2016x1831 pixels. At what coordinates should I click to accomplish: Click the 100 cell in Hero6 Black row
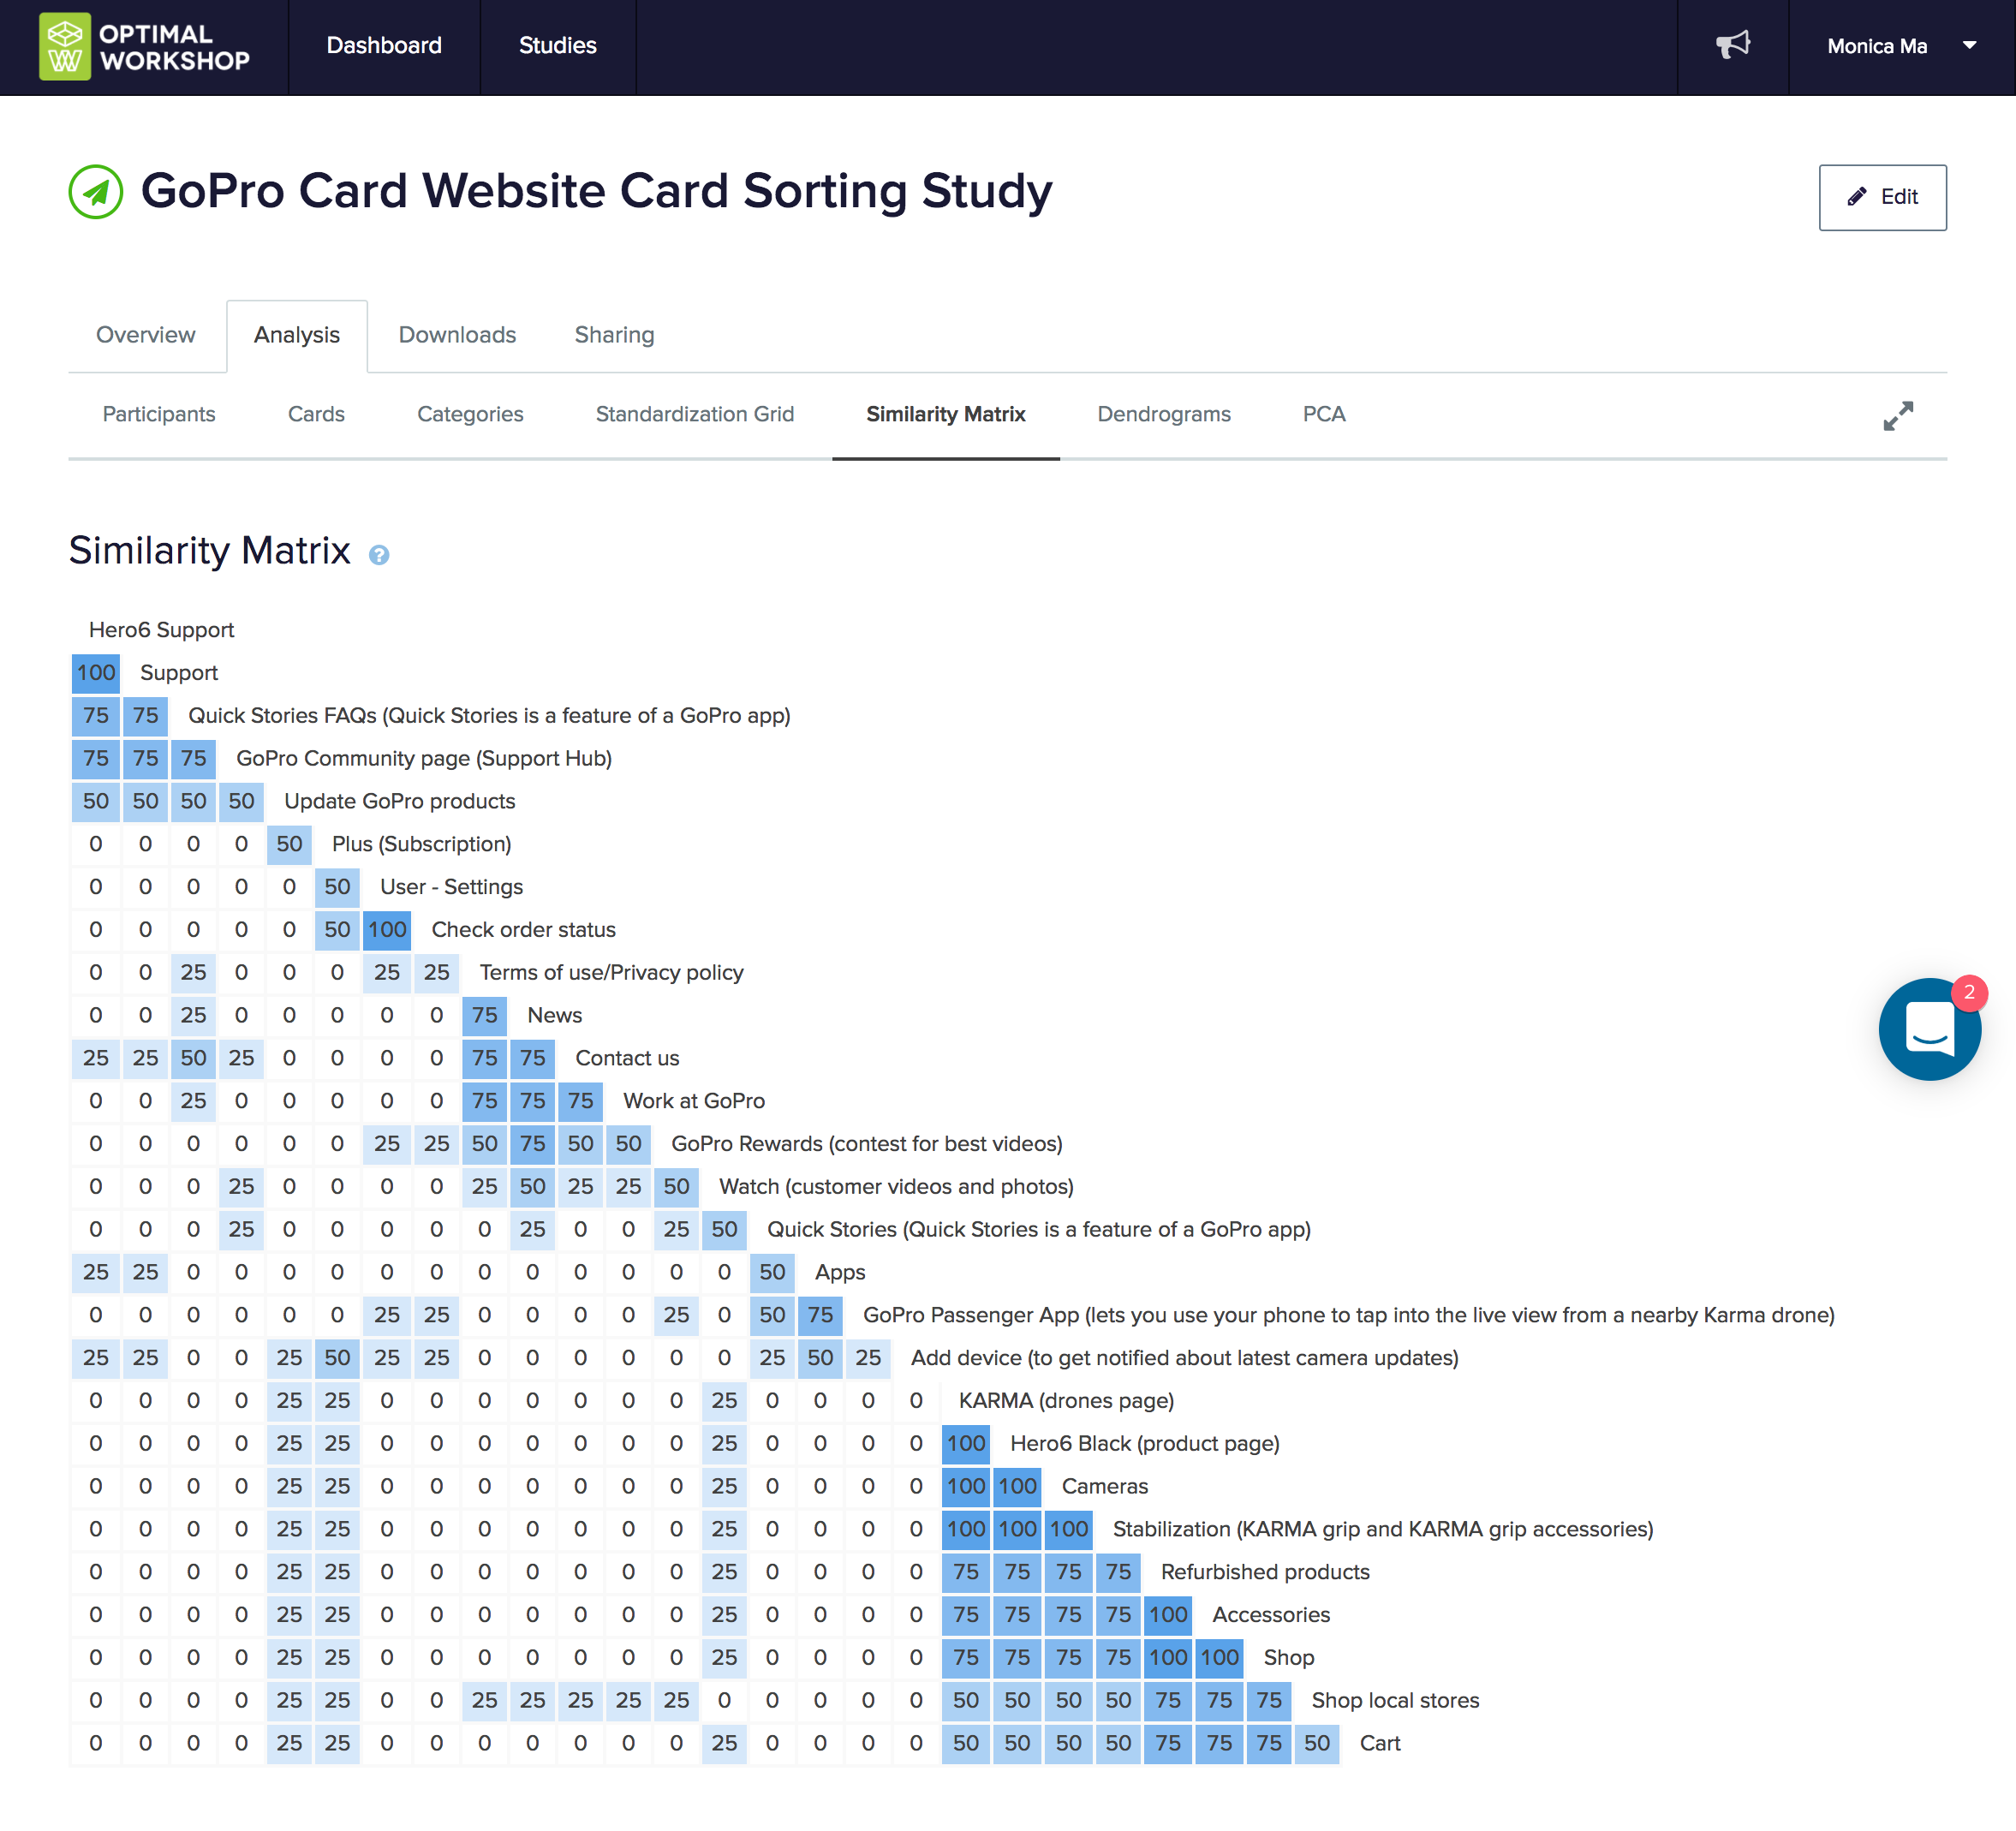click(x=966, y=1443)
